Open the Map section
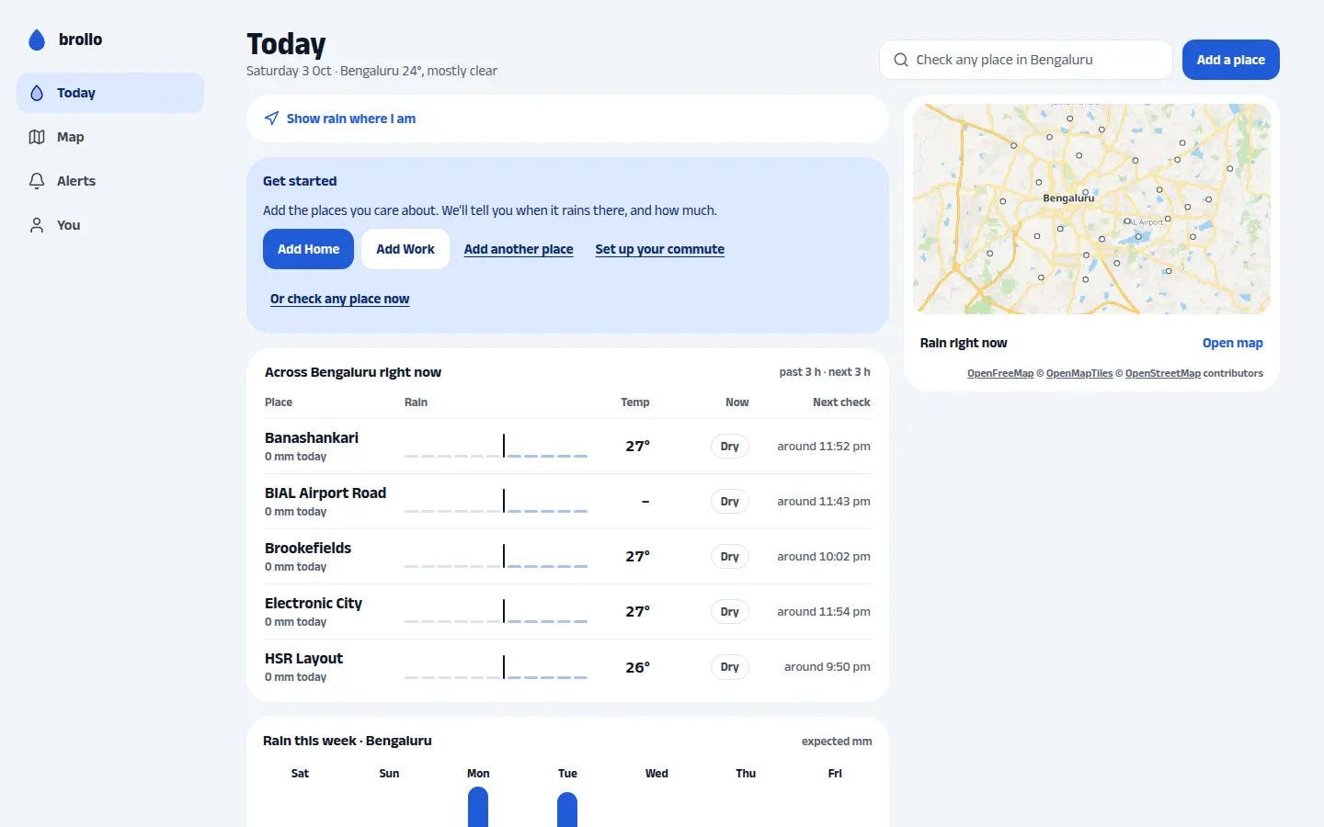Image resolution: width=1324 pixels, height=827 pixels. click(110, 137)
